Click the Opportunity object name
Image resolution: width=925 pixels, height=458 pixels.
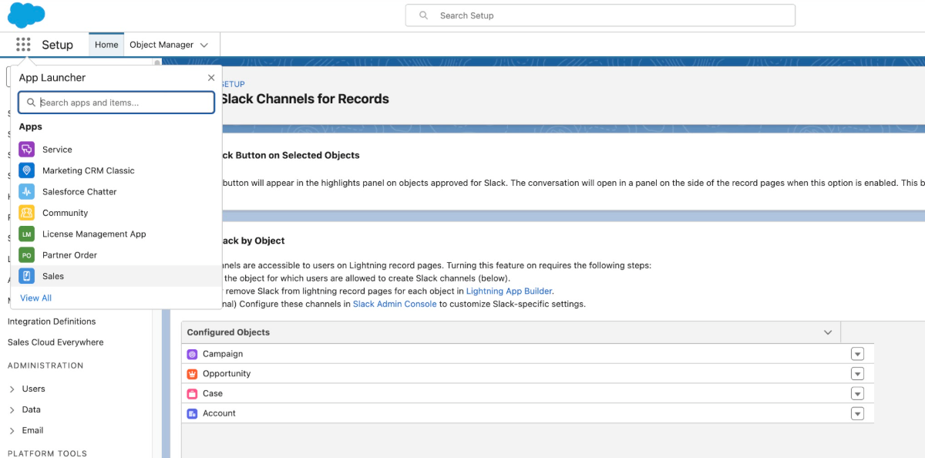[227, 374]
